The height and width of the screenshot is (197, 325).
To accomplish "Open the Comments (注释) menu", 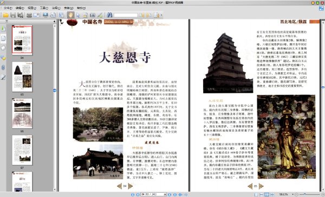I will click(x=56, y=8).
